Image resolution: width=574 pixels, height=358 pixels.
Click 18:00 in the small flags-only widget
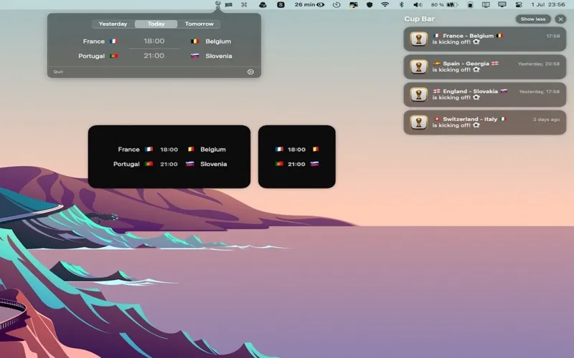296,150
